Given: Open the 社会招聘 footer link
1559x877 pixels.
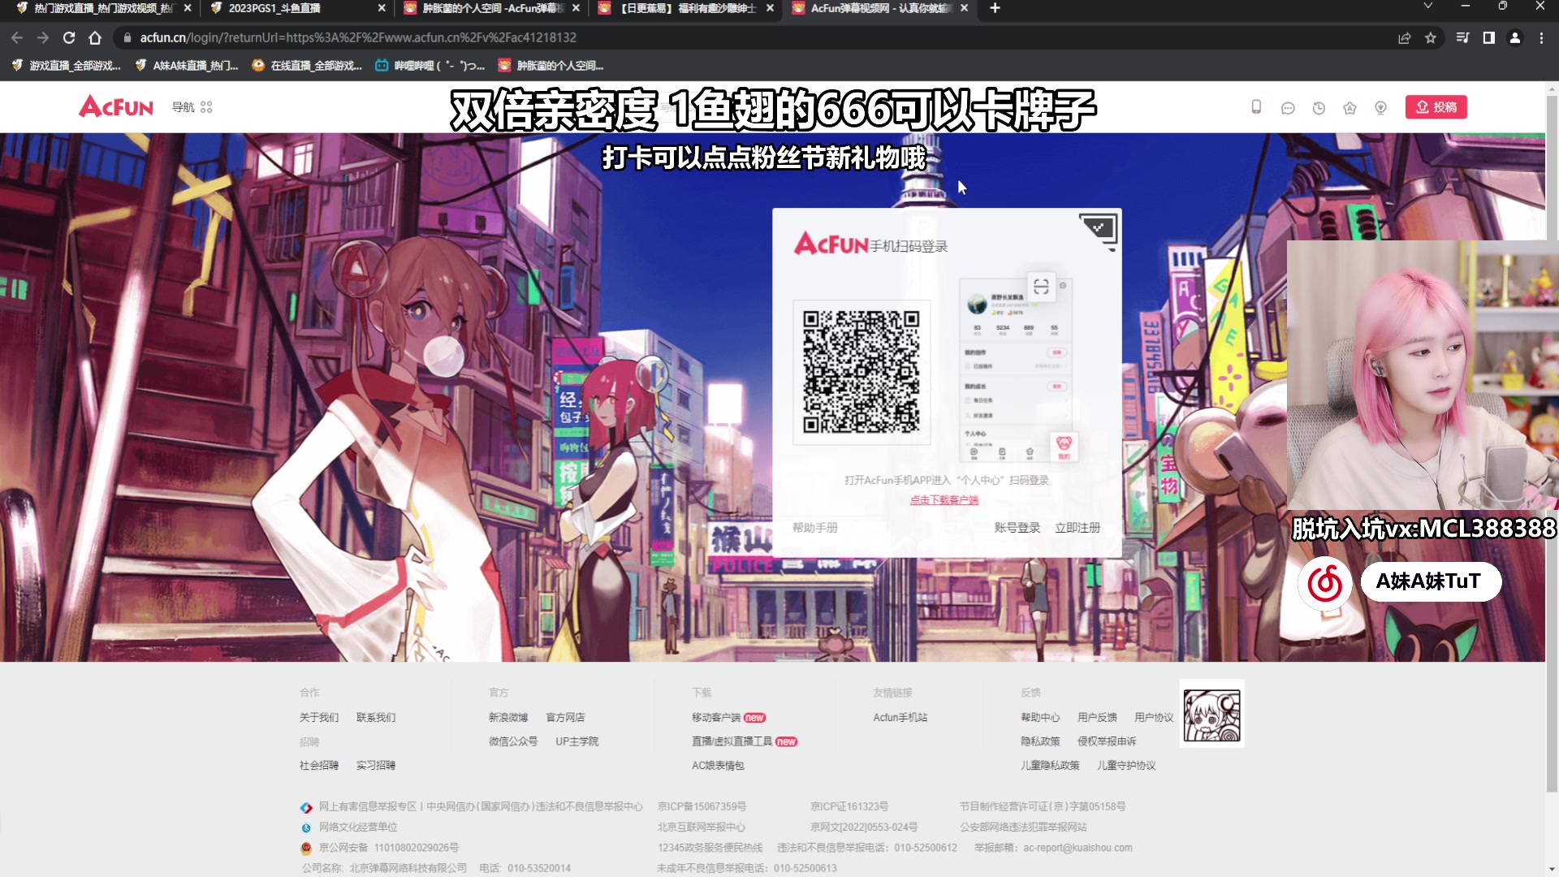Looking at the screenshot, I should [319, 766].
